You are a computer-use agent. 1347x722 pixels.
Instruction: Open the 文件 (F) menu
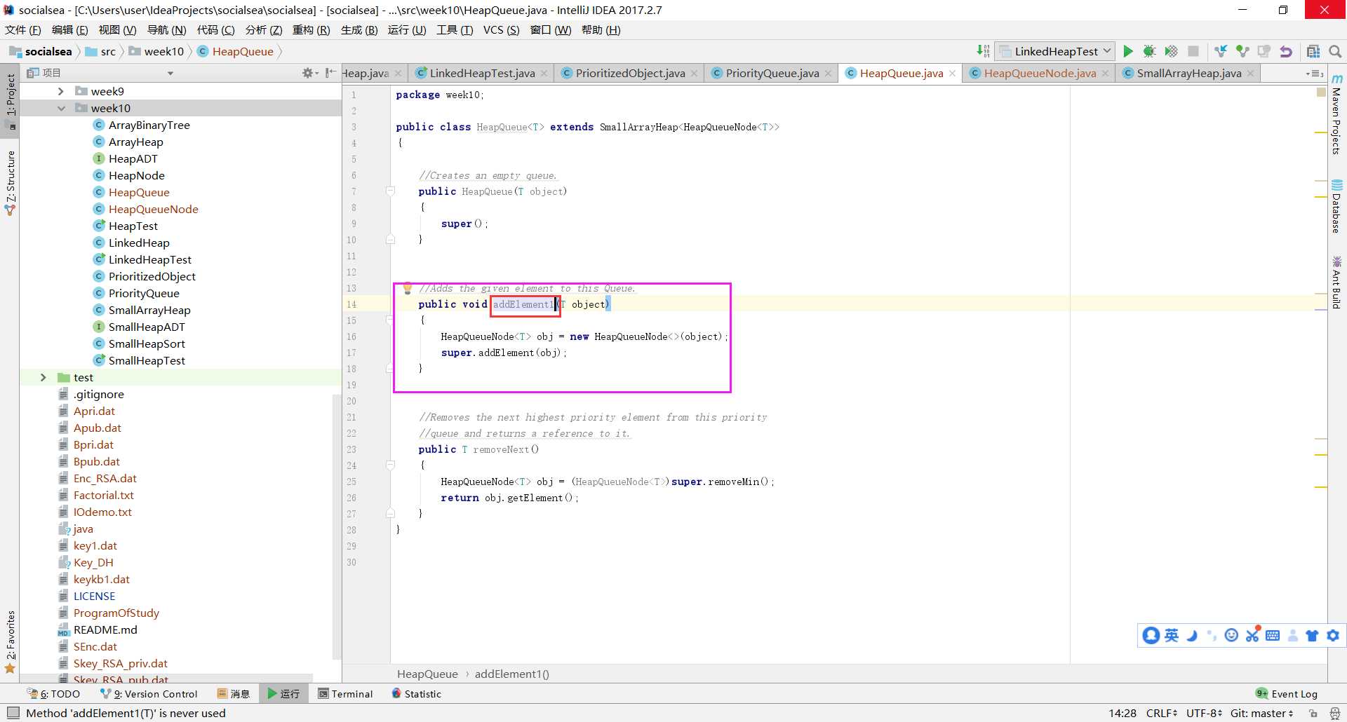[x=23, y=29]
